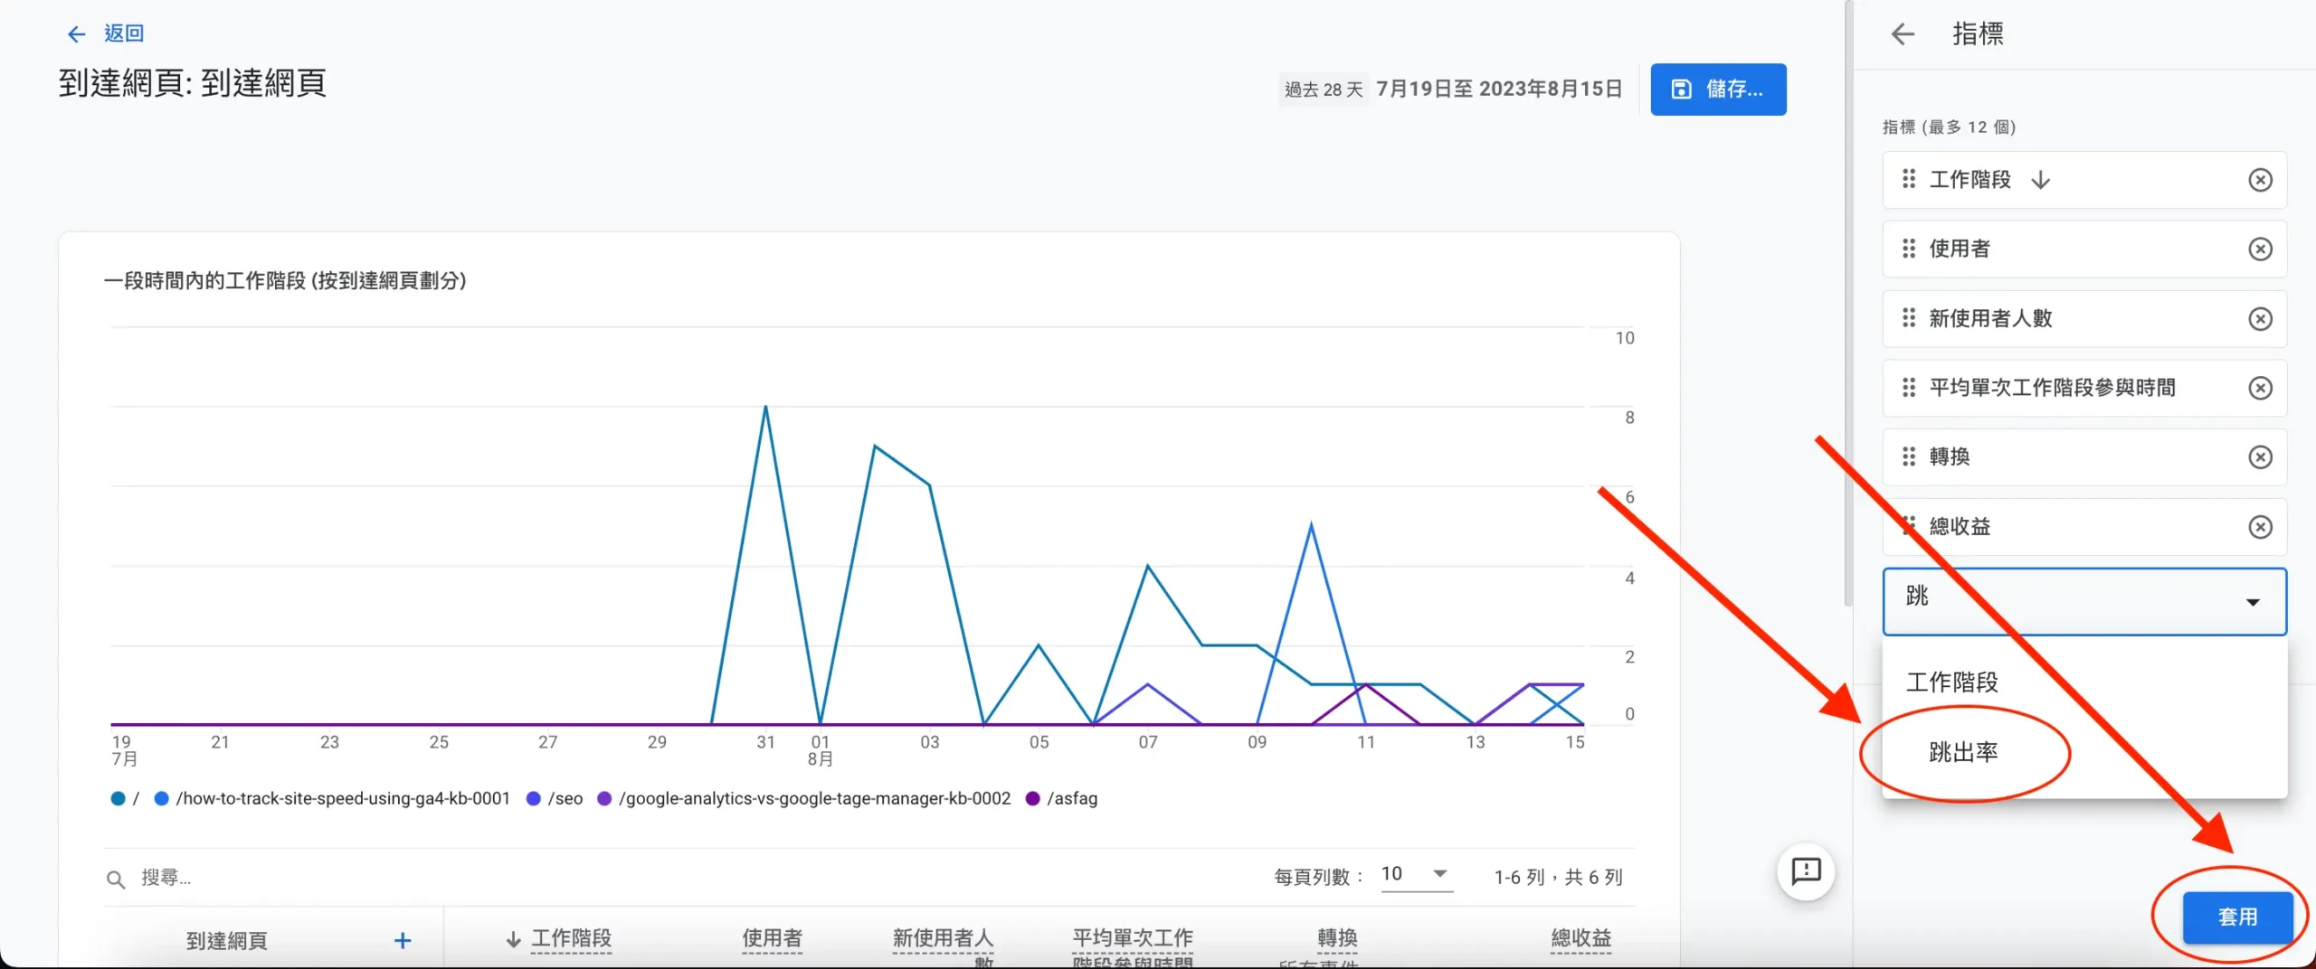Screen dimensions: 2316x969
Task: Remove the 平均單次工作階段參與時間 metric
Action: tap(2260, 389)
